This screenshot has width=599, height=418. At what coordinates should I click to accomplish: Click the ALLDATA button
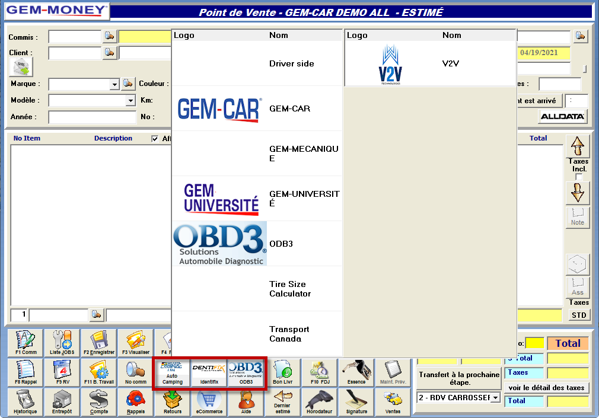click(562, 117)
